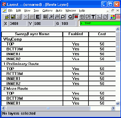
Task: Click the Sweep/Layer Name column header
Action: pos(32,34)
